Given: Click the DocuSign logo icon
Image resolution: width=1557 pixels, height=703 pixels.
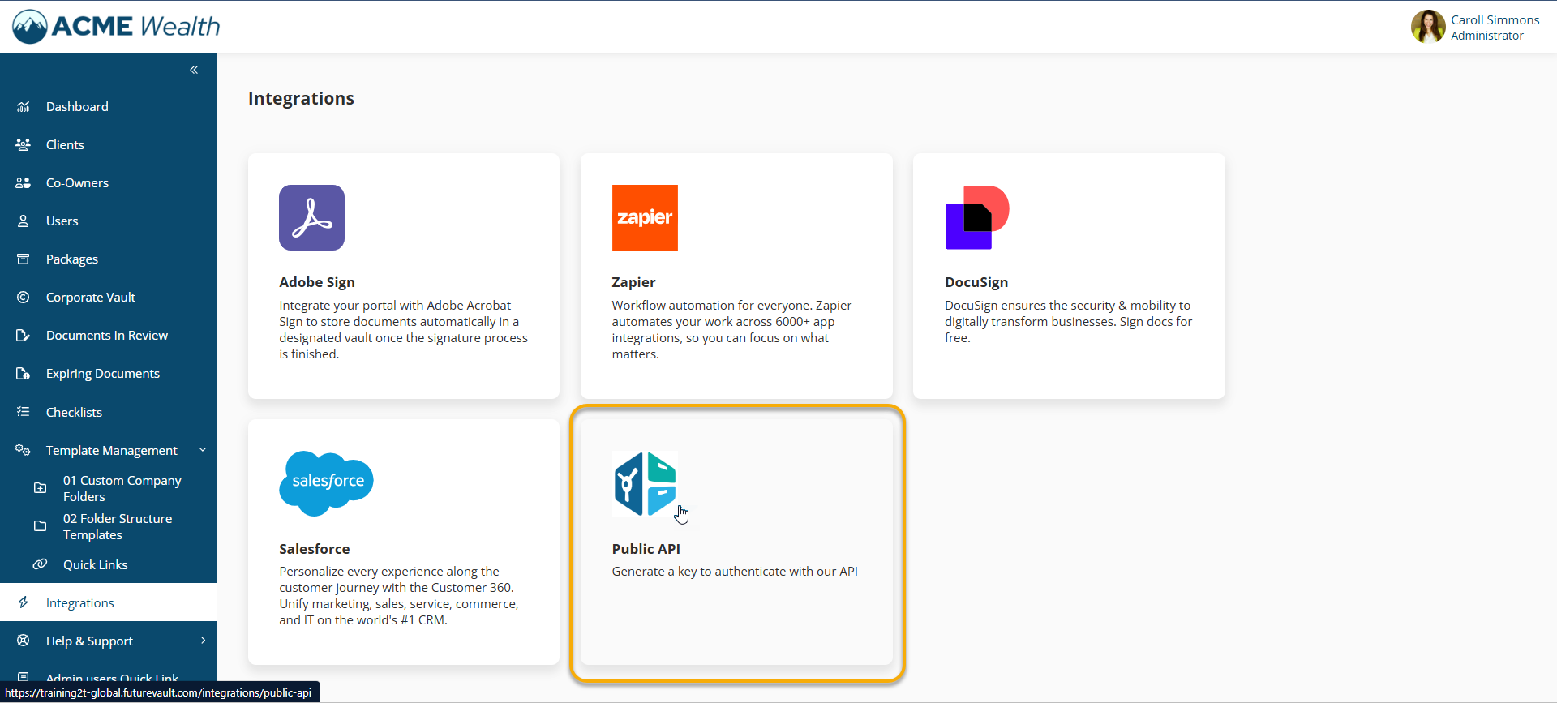Looking at the screenshot, I should 977,217.
